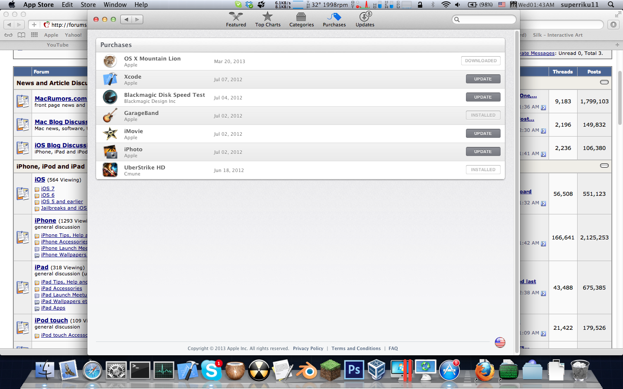Click the UberStrike HD icon

coord(110,170)
